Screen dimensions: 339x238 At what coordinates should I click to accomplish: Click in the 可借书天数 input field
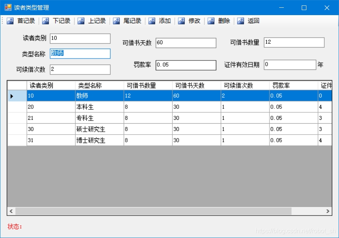186,43
